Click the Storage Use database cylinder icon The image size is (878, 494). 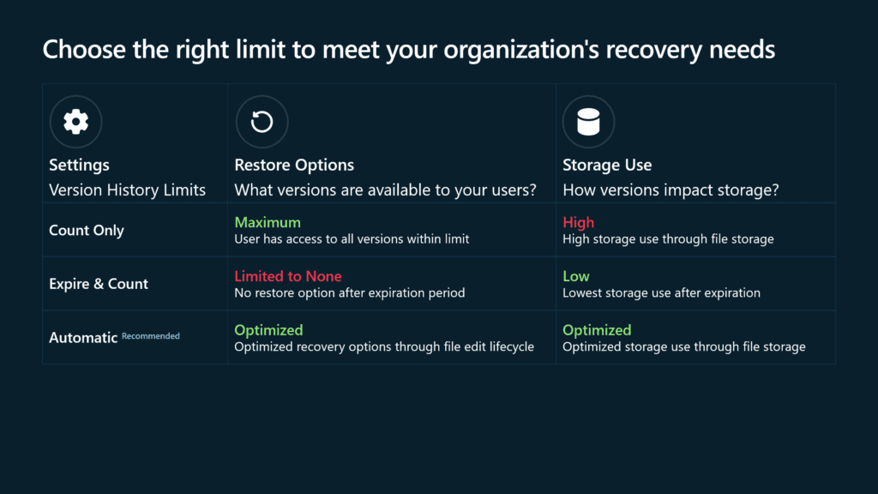[588, 122]
